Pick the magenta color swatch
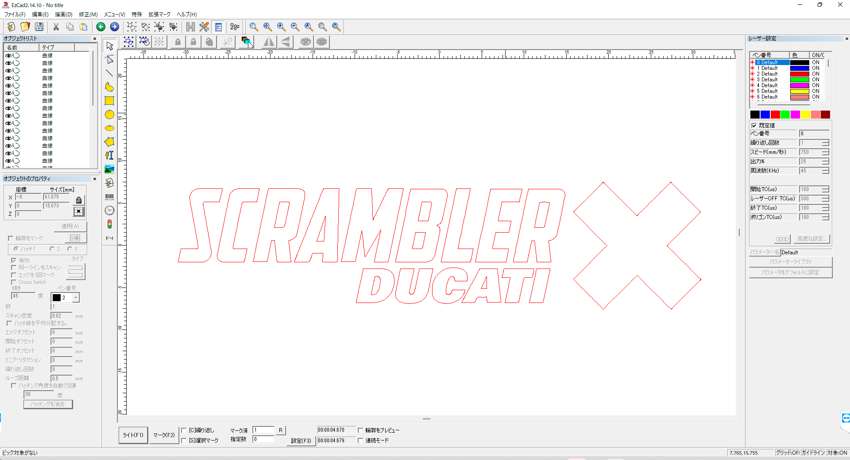The image size is (850, 460). coord(795,115)
